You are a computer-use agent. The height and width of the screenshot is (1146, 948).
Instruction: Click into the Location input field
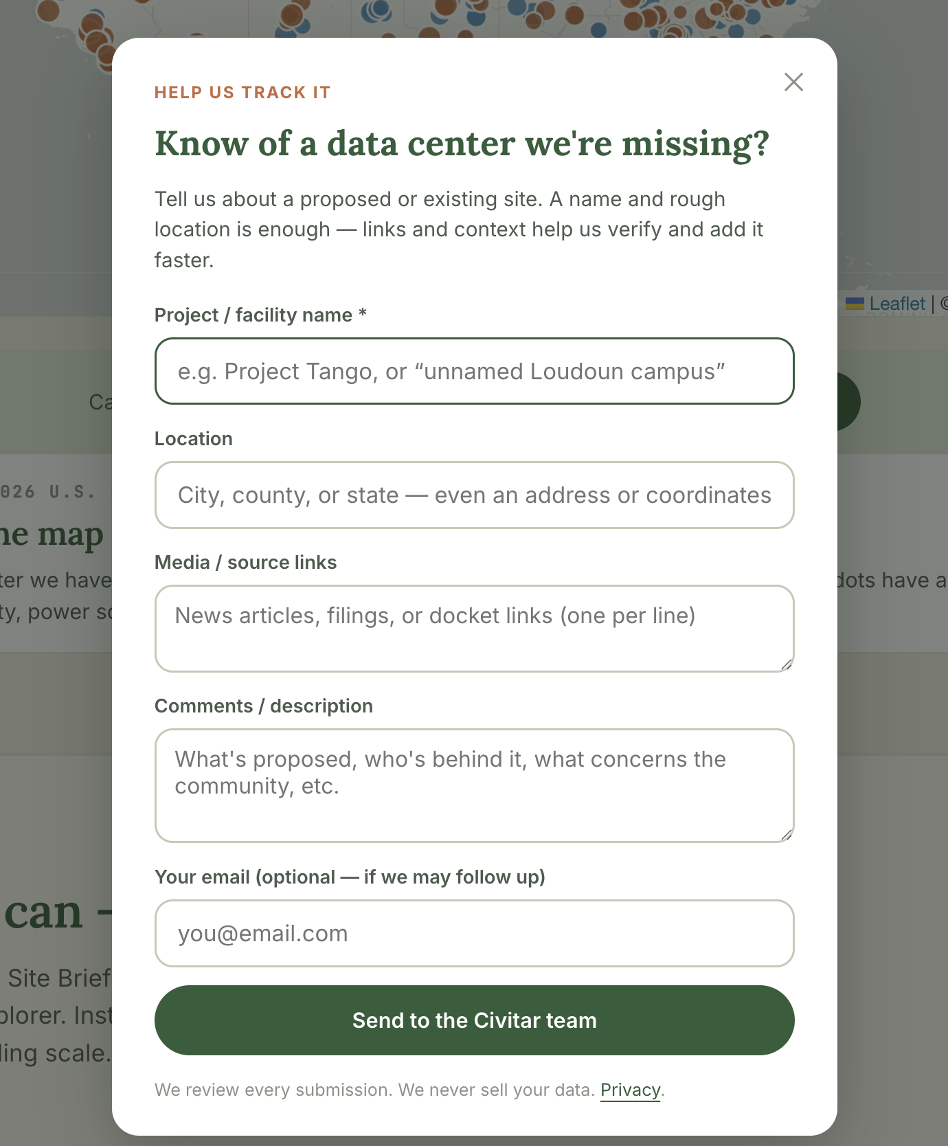click(x=475, y=495)
